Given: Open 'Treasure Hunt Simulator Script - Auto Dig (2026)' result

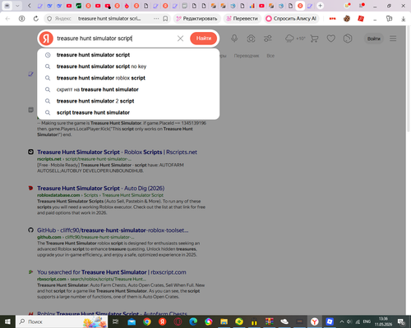Looking at the screenshot, I should [100, 189].
